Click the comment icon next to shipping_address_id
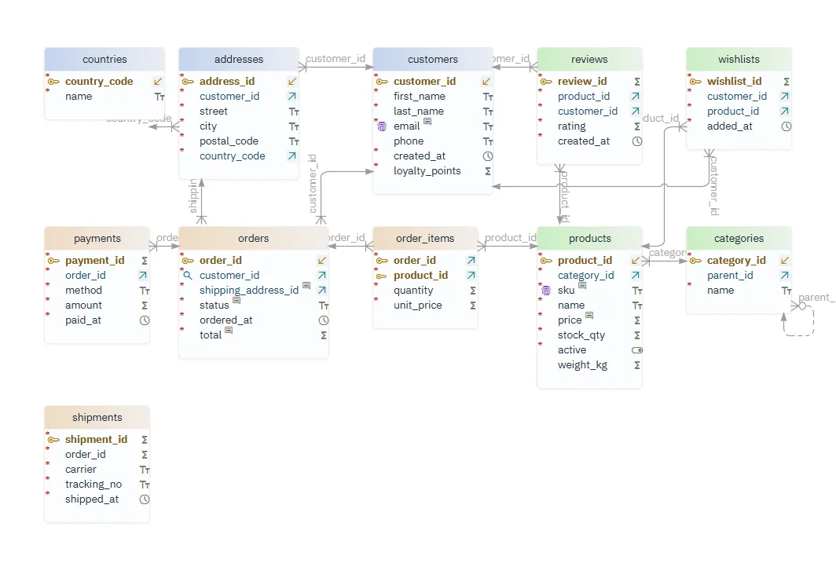The image size is (836, 567). (x=306, y=286)
